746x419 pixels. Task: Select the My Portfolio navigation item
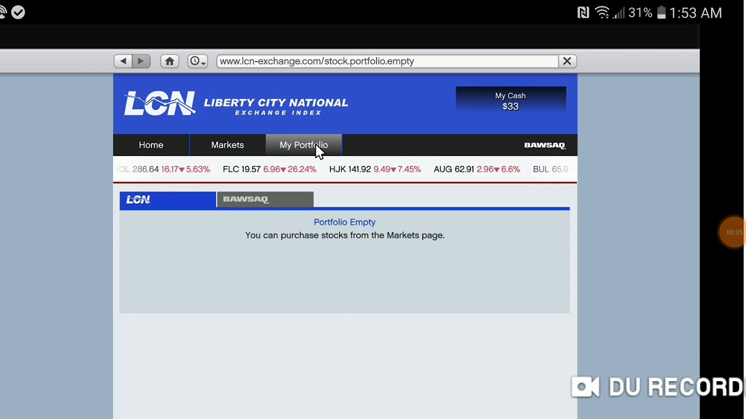point(304,145)
